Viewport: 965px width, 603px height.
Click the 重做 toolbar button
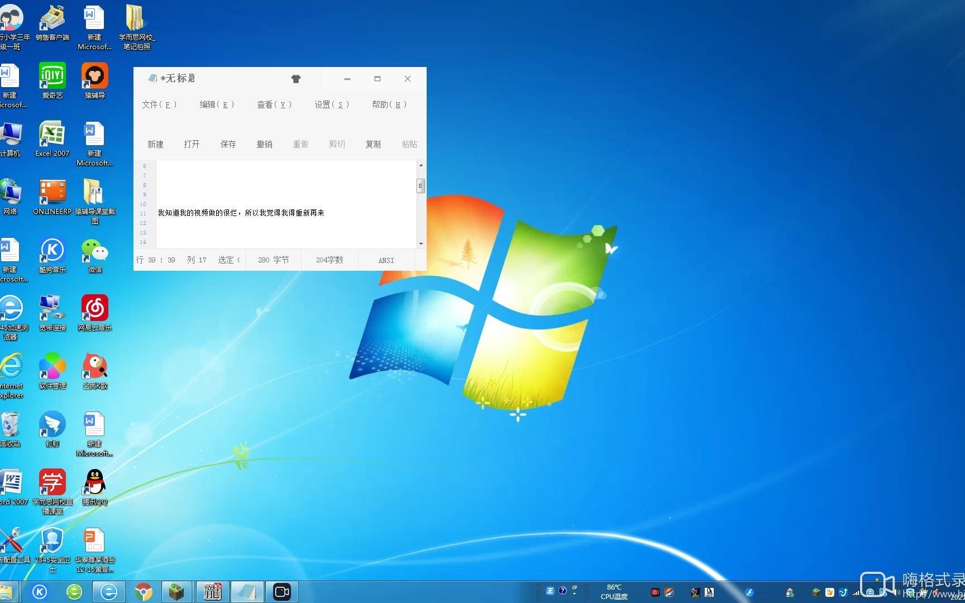(300, 144)
